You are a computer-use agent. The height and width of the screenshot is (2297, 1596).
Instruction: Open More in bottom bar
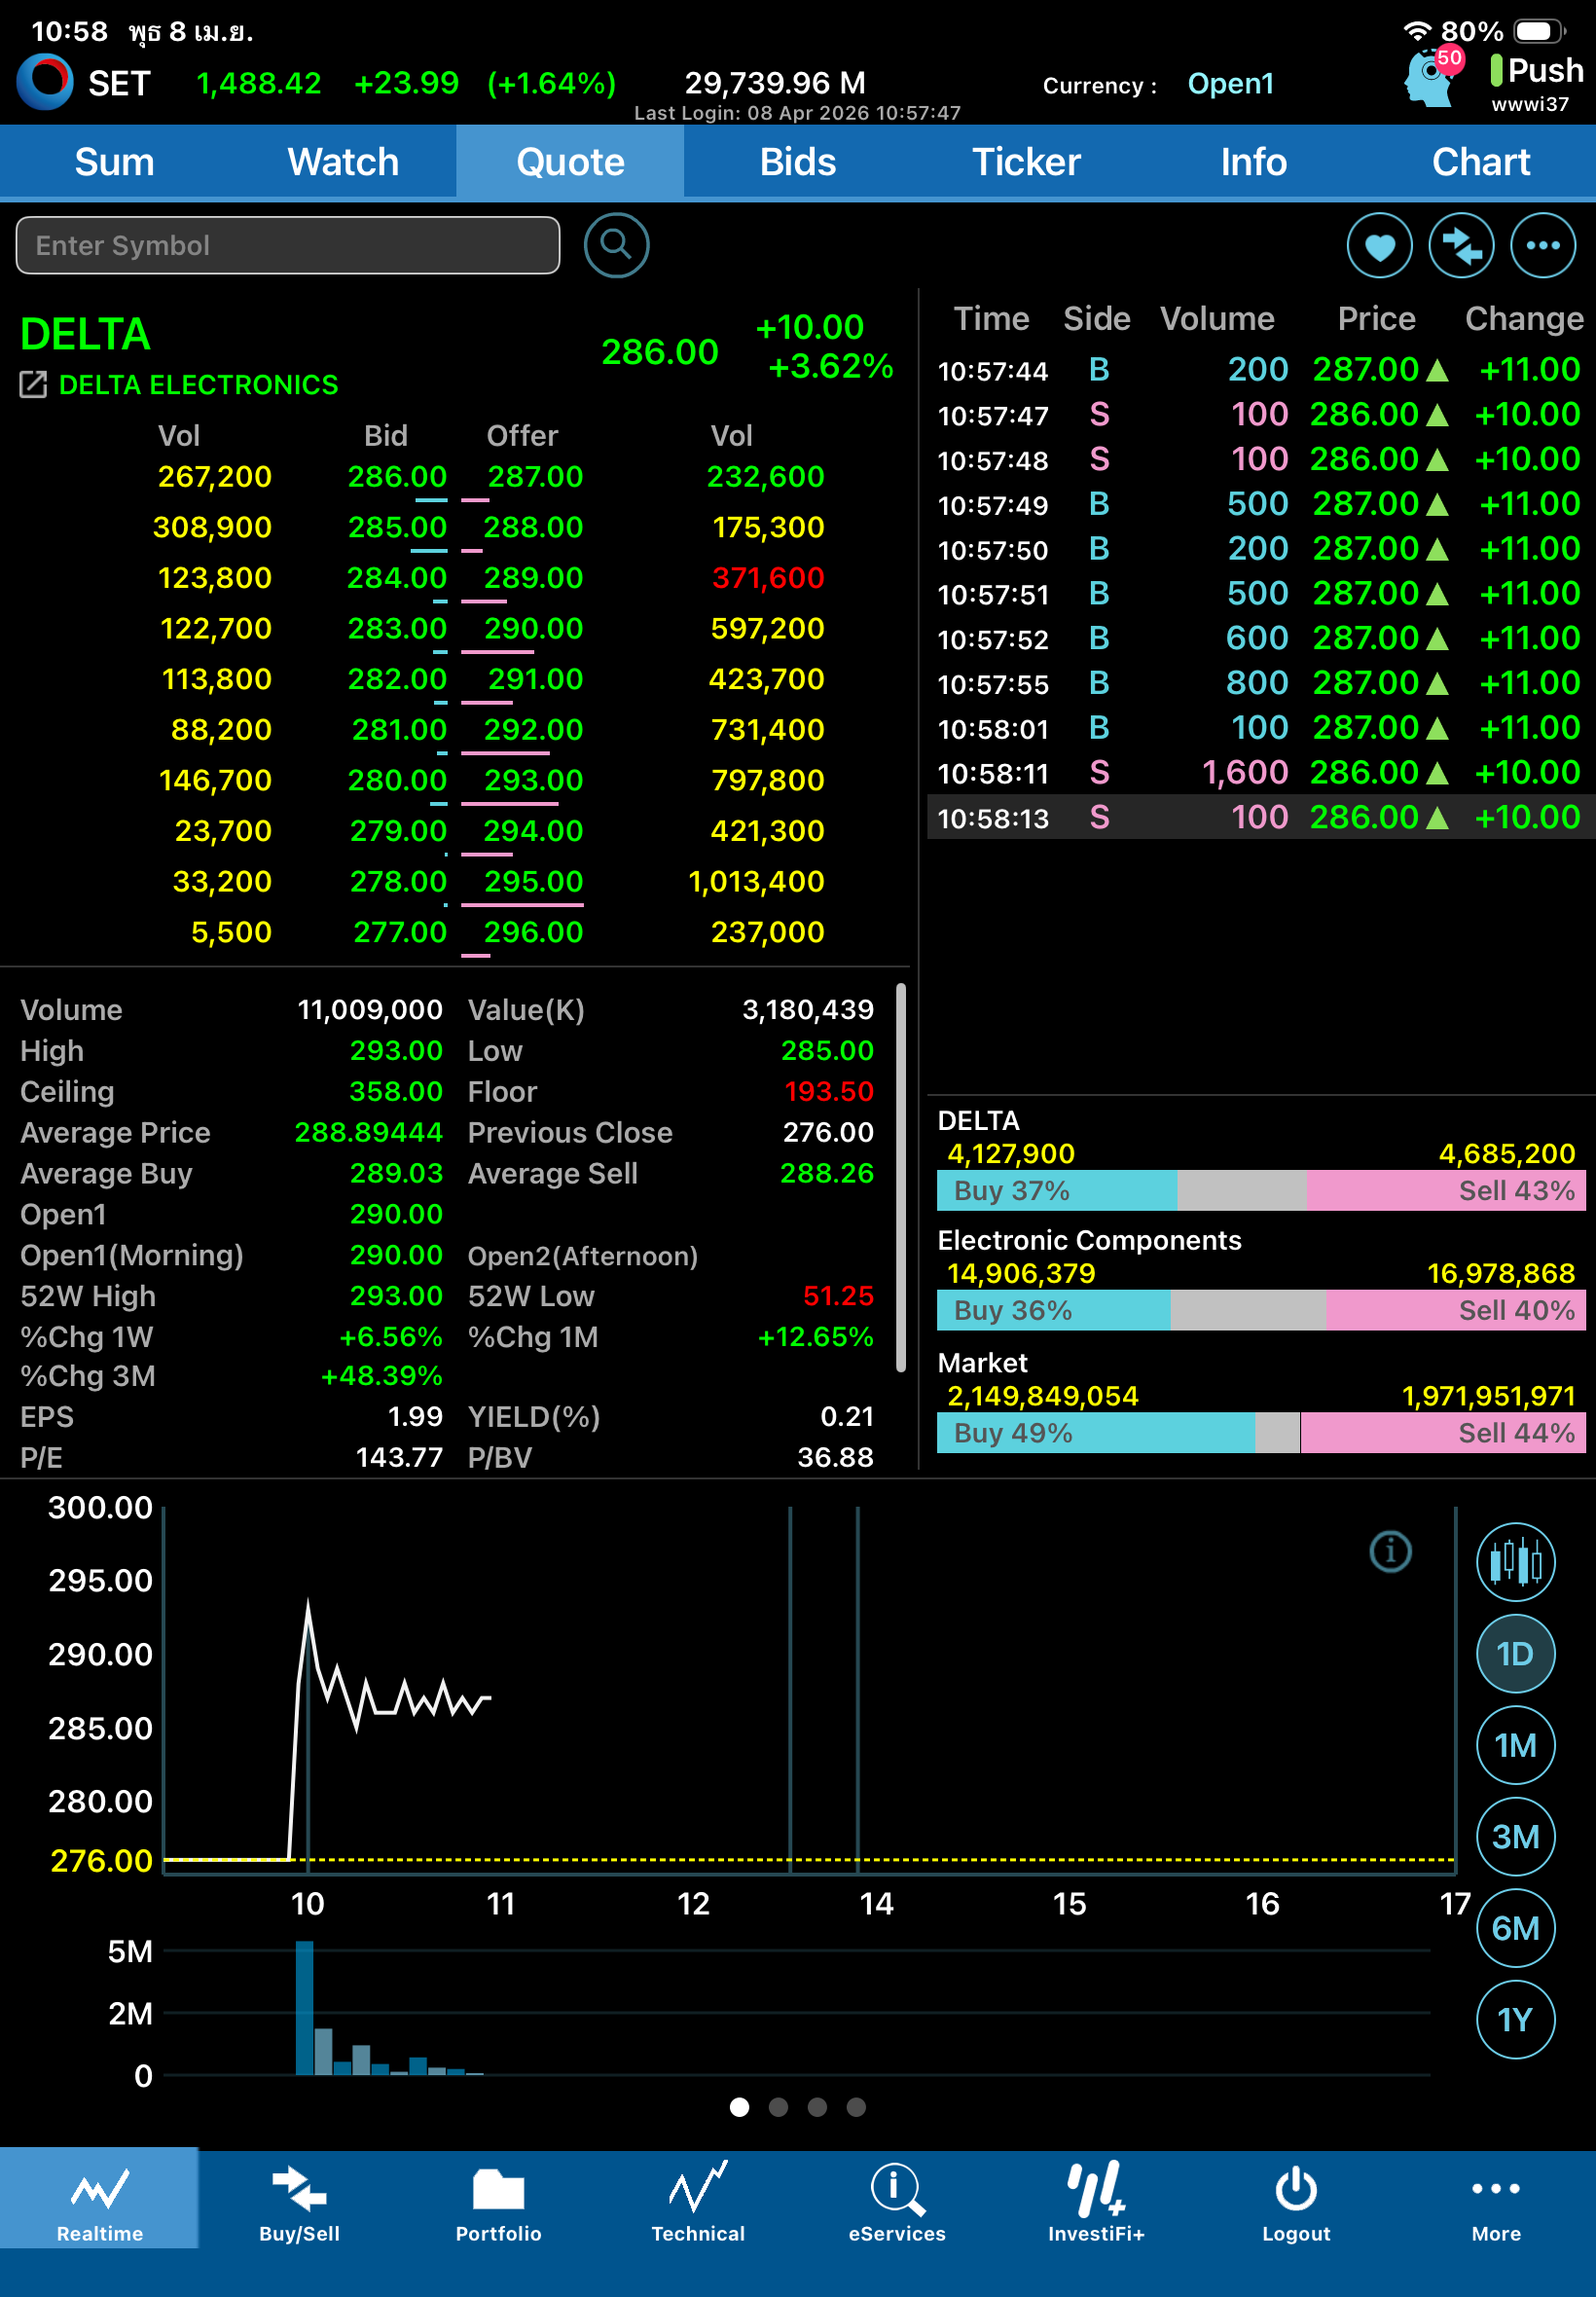pos(1496,2203)
